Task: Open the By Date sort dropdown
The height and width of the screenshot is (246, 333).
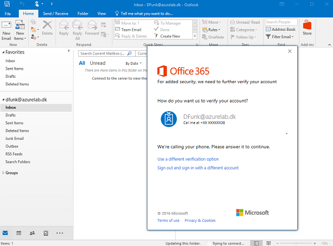Action: coord(134,63)
